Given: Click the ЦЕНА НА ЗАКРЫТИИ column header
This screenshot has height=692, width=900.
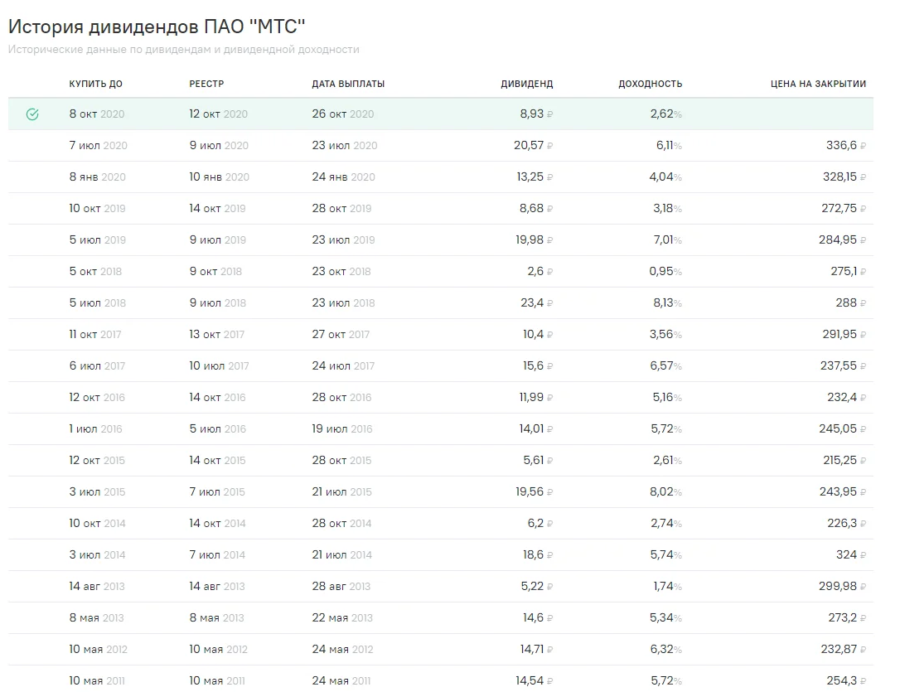Looking at the screenshot, I should tap(818, 84).
